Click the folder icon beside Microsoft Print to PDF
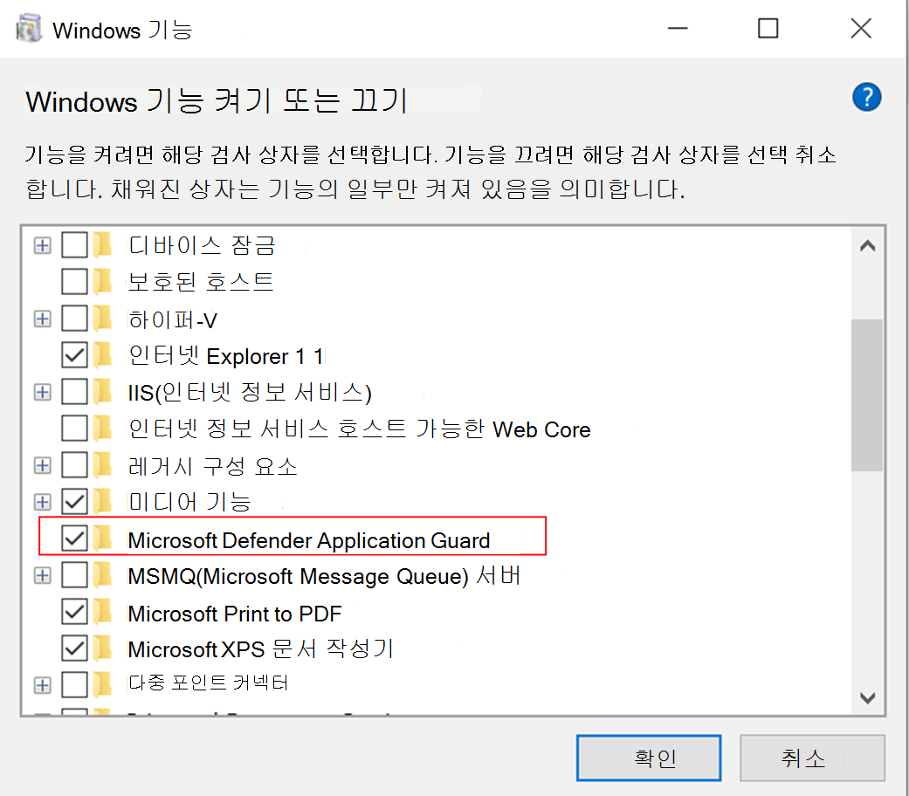 pyautogui.click(x=103, y=613)
